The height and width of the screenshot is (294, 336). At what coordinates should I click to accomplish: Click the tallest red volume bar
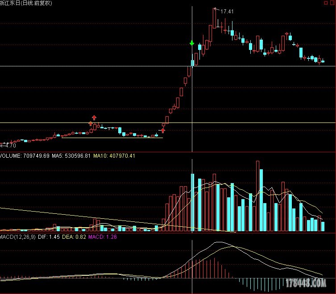pos(257,196)
